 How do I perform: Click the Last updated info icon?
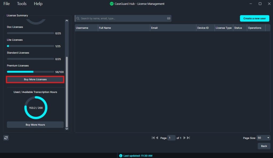pos(121,156)
